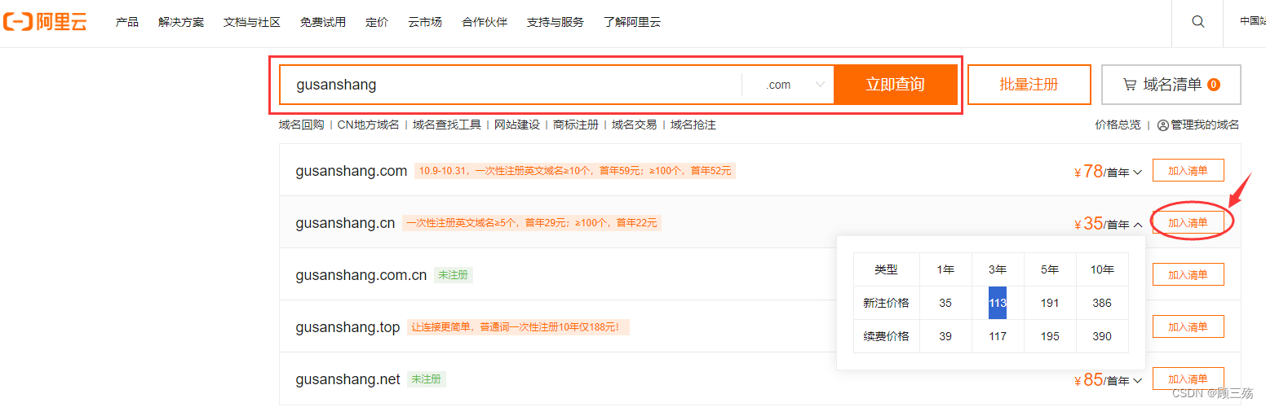Viewport: 1266px width, 407px height.
Task: Click the 191 new registration price
Action: tap(1050, 303)
